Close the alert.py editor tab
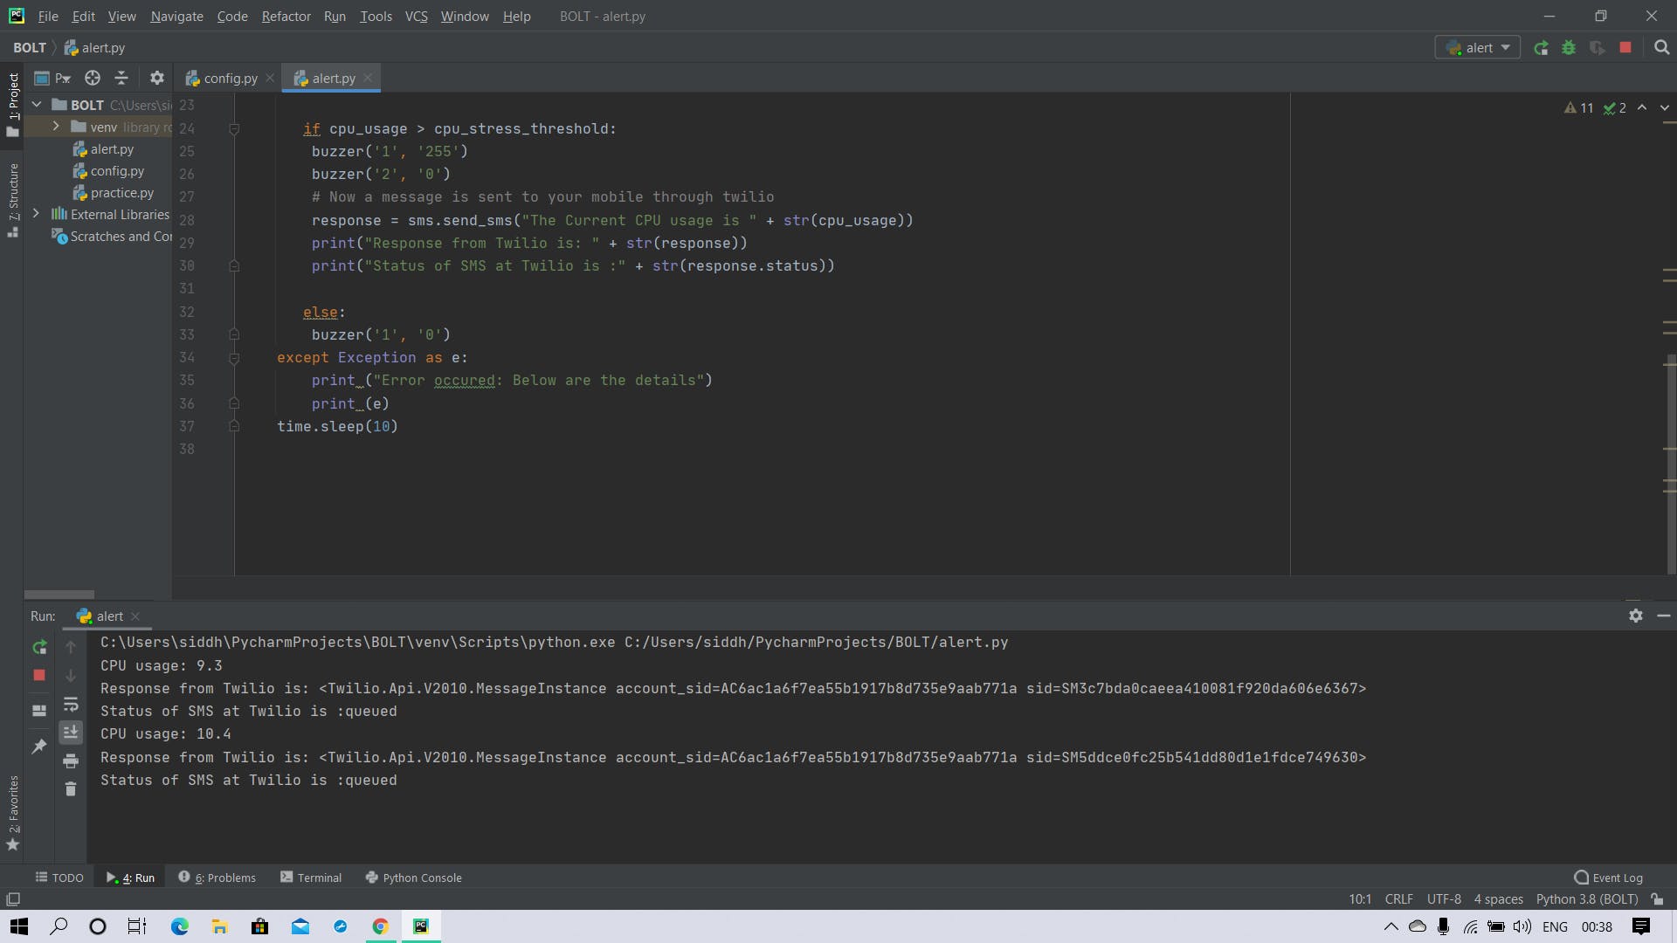 click(x=368, y=78)
